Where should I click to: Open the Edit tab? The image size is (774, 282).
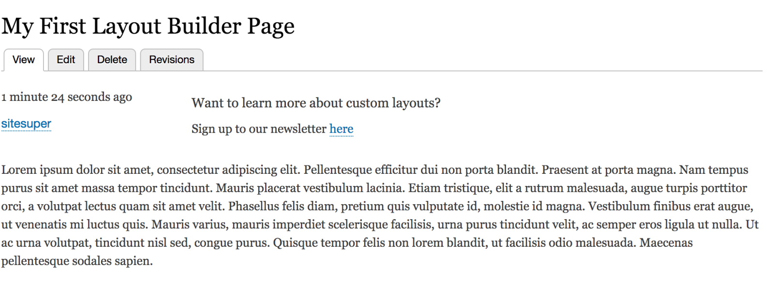coord(66,60)
